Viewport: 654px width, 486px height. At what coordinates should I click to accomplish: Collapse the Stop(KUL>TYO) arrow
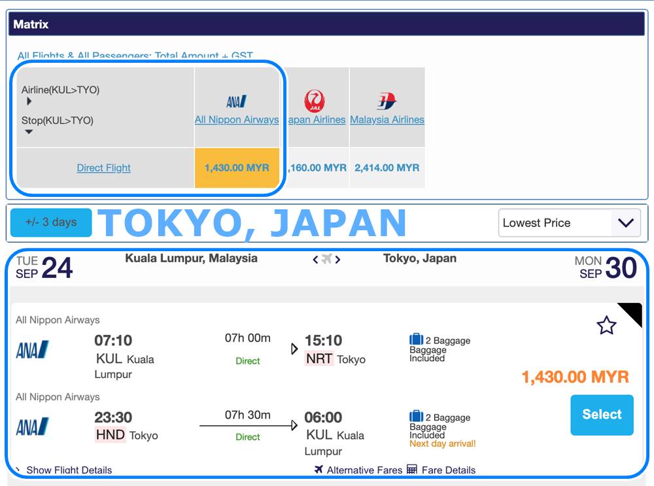click(x=29, y=132)
